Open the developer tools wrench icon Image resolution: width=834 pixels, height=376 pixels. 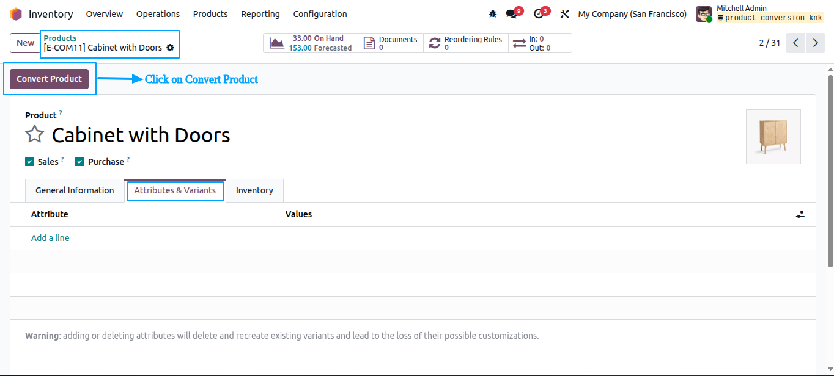(564, 14)
